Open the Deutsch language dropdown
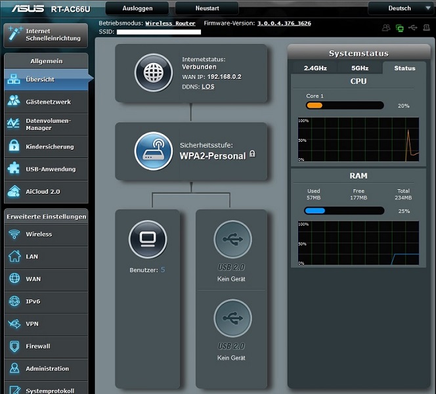The width and height of the screenshot is (436, 394). [401, 9]
